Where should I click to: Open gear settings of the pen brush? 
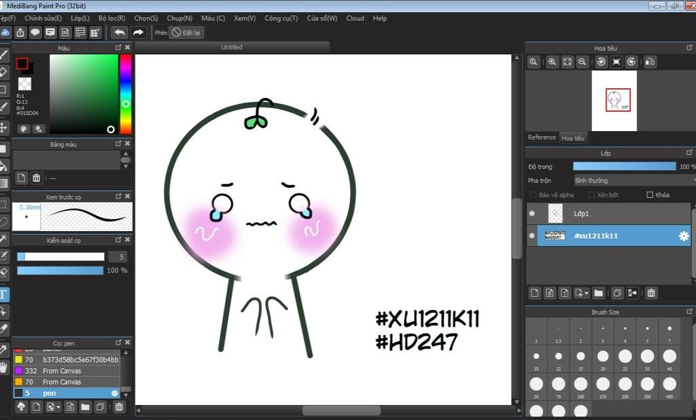[114, 393]
